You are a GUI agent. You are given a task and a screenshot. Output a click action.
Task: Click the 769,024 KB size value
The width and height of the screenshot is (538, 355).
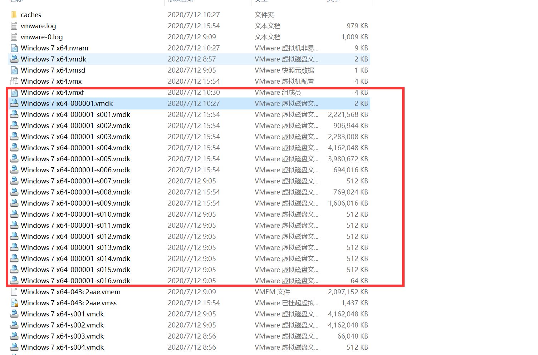(x=351, y=192)
